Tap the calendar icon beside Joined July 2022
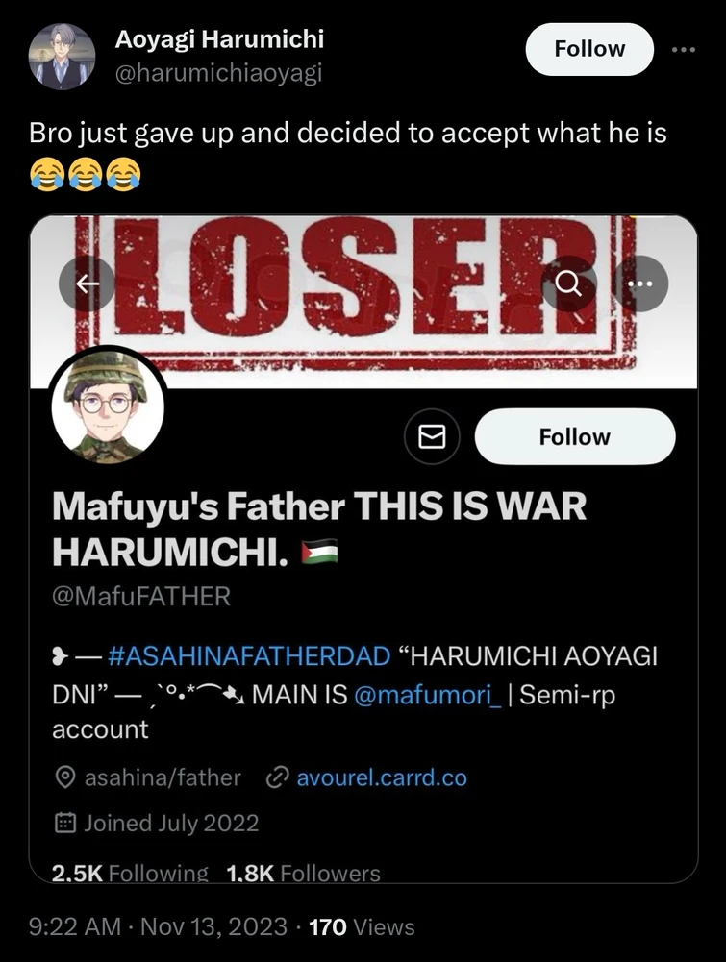726x962 pixels. click(65, 823)
